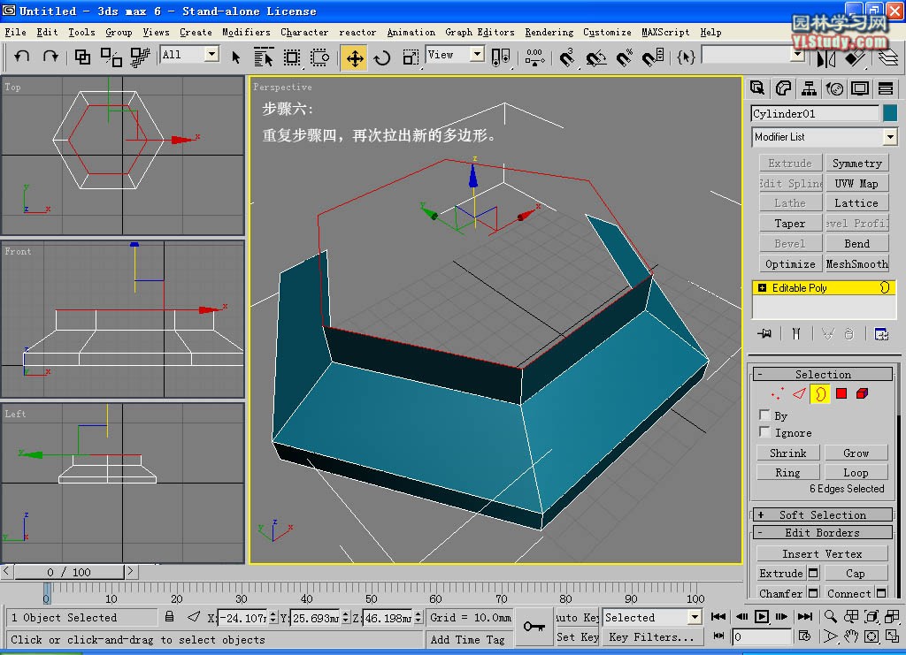Switch to the Hierarchy command panel tab
Screen dimensions: 906x655
coord(809,88)
